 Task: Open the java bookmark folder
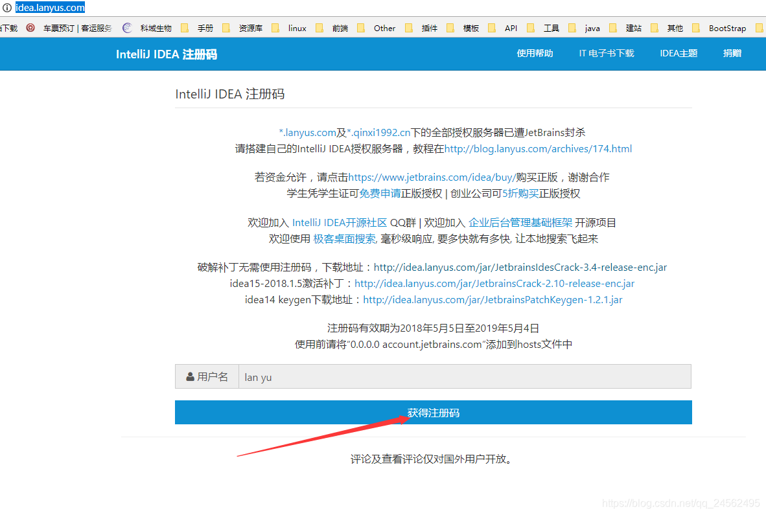(x=585, y=29)
